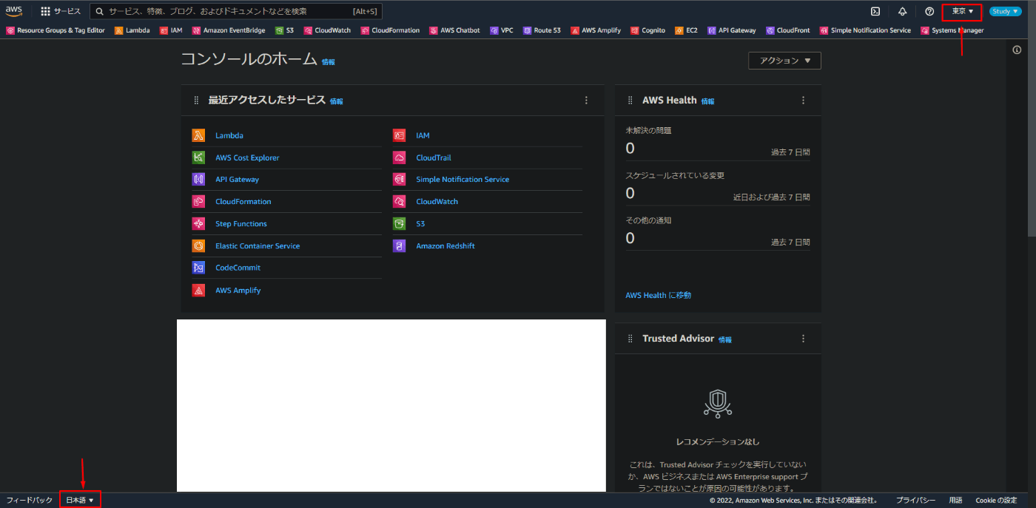Viewport: 1036px width, 508px height.
Task: Open the Amazon Redshift link
Action: (x=445, y=245)
